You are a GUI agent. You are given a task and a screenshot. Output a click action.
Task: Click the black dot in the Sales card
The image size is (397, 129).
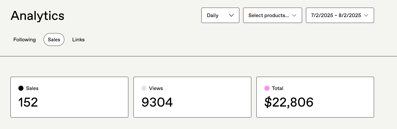point(21,88)
